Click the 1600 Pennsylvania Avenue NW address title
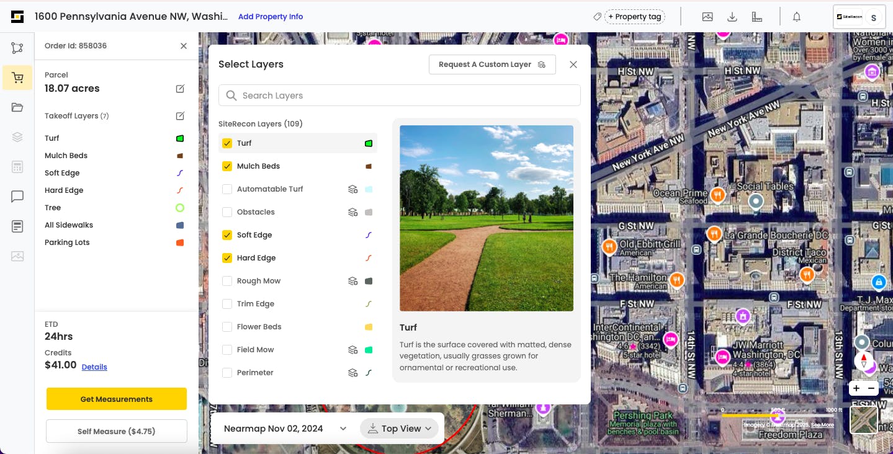 132,17
